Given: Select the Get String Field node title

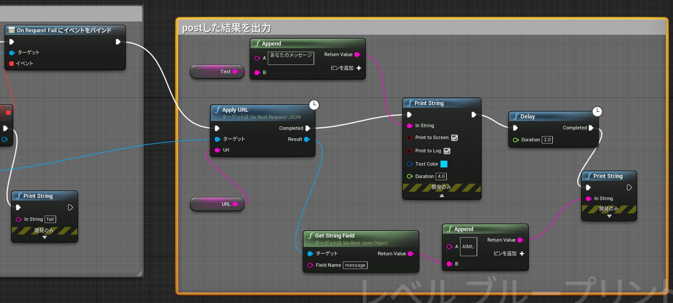Looking at the screenshot, I should pos(335,236).
